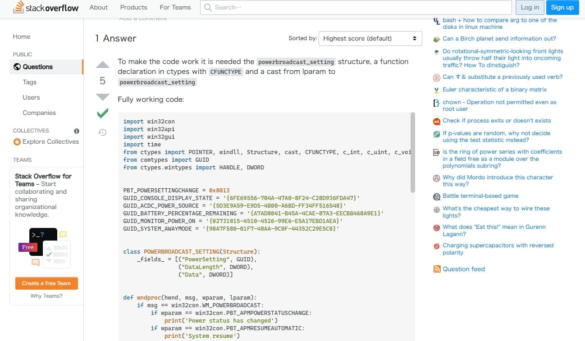Click the code block's vertical scrollbar
Viewport: 585px width, 341px height.
412,153
